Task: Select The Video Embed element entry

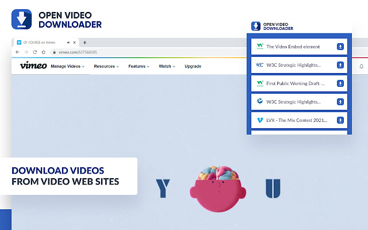Action: (299, 47)
